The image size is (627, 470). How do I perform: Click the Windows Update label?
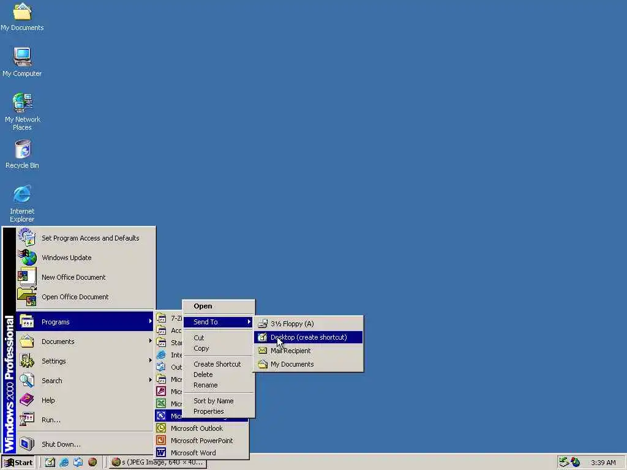[66, 258]
